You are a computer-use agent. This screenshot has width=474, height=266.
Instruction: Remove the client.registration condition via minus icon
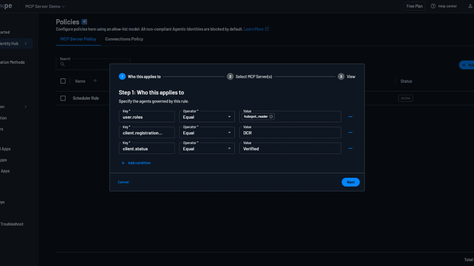[x=350, y=132]
